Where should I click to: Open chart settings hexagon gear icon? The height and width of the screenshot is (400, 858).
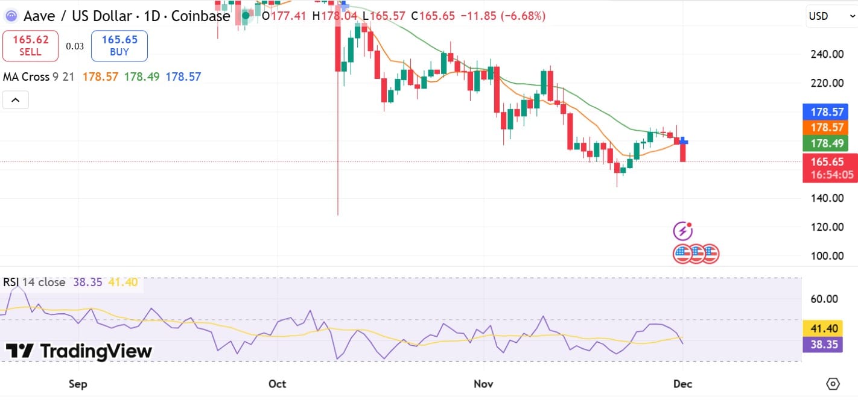pos(833,384)
